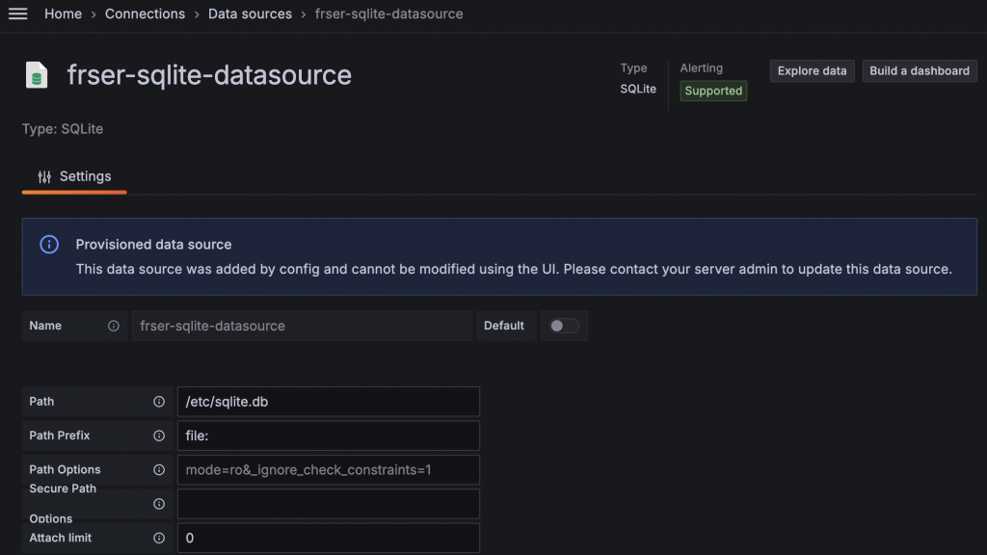The height and width of the screenshot is (555, 987).
Task: Click the Path Options info icon
Action: (159, 470)
